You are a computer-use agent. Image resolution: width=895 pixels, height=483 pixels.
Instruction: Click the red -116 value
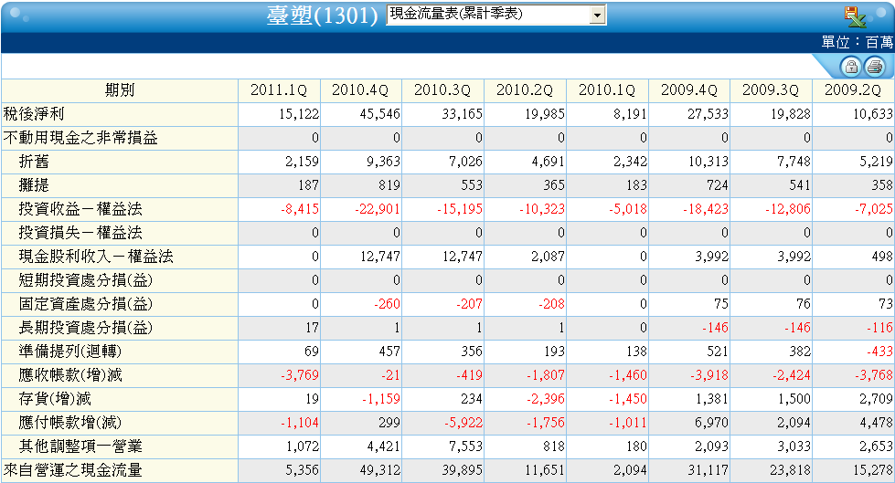click(x=879, y=329)
